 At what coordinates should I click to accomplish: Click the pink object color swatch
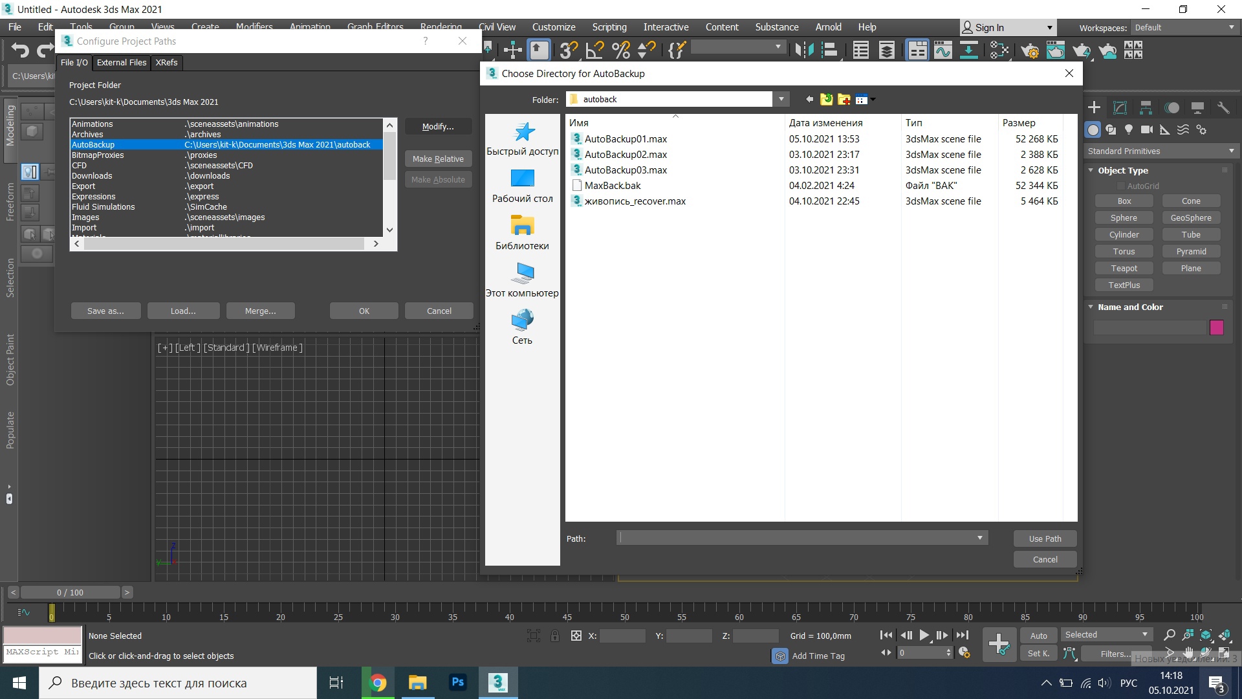tap(1216, 327)
